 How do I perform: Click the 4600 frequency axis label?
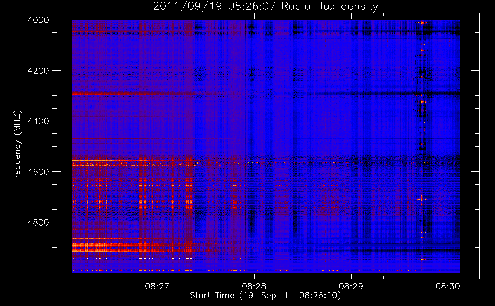coord(38,172)
